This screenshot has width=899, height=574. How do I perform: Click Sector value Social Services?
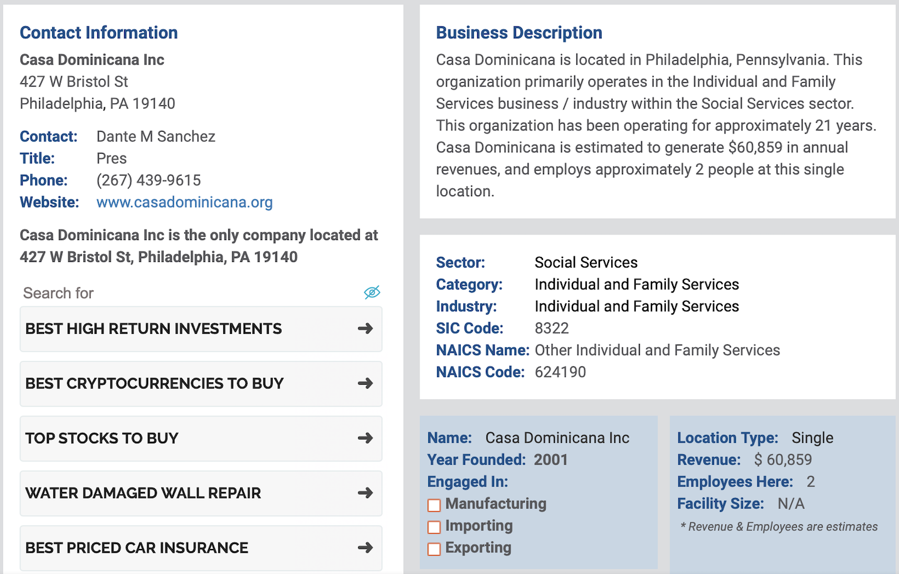coord(586,263)
